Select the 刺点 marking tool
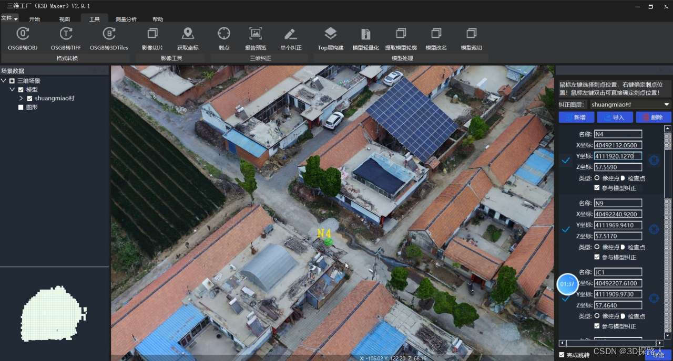The height and width of the screenshot is (361, 673). tap(223, 38)
